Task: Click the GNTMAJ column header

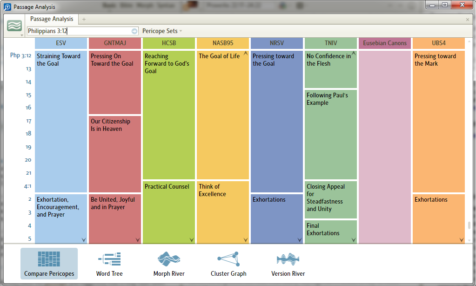Action: click(x=115, y=43)
